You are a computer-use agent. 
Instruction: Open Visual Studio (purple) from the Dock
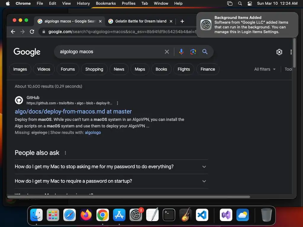[x=226, y=215]
